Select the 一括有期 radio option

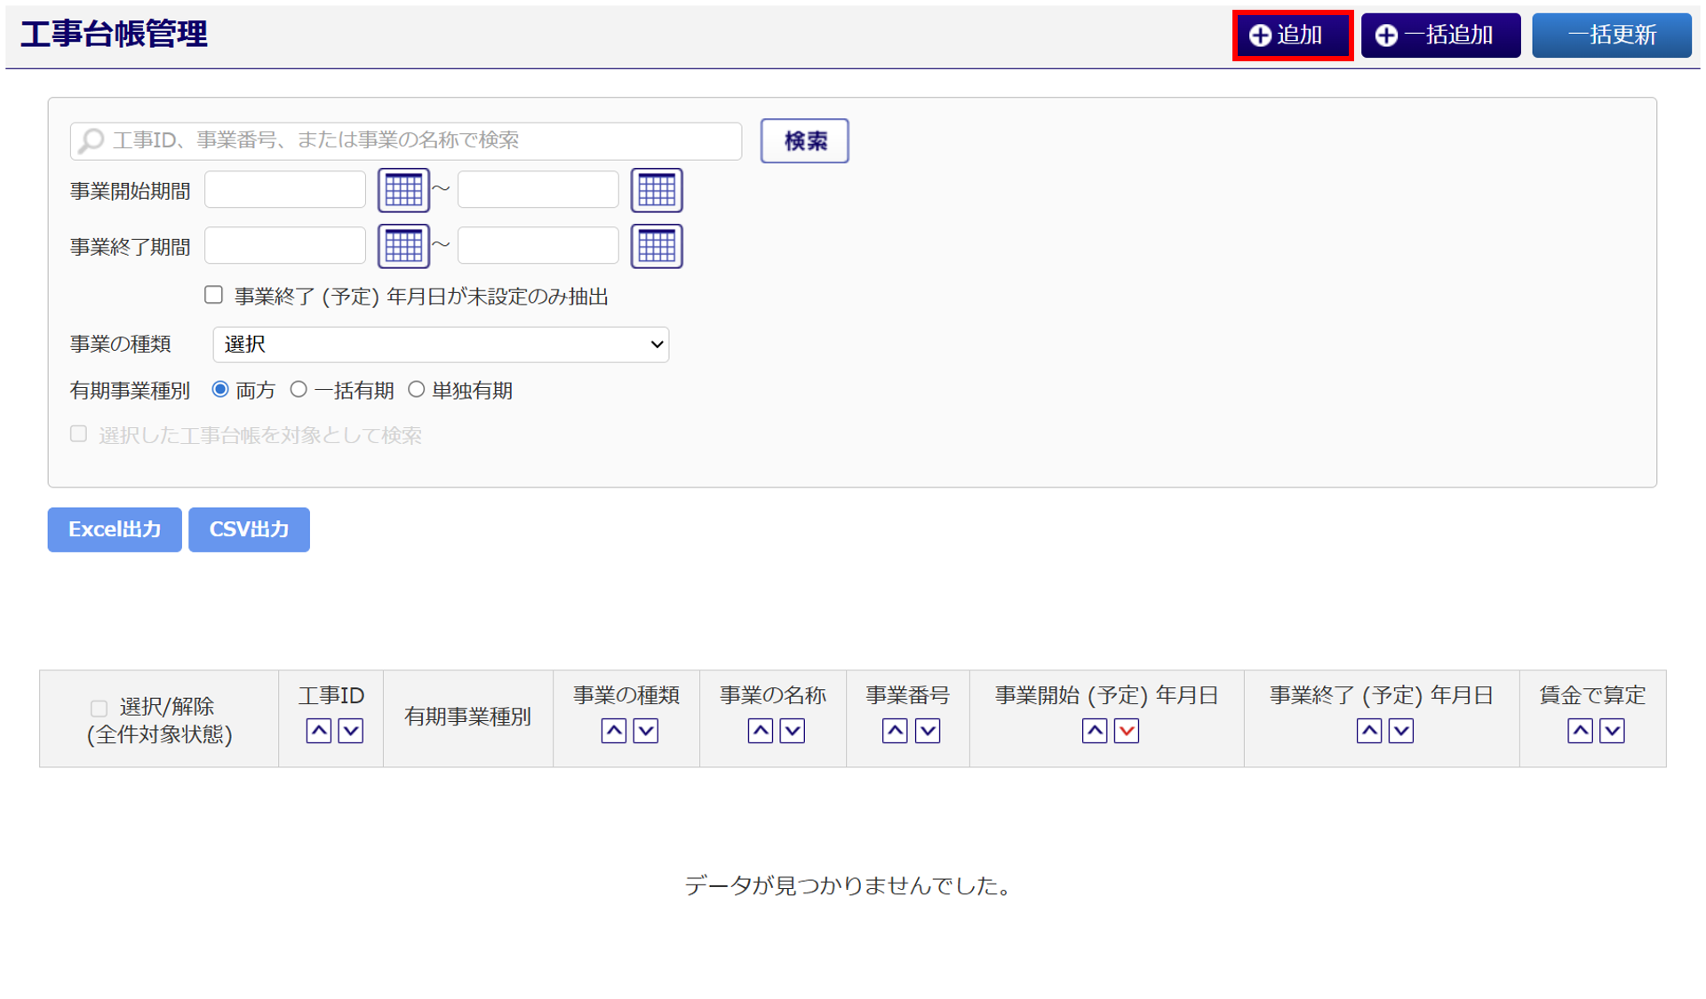299,390
